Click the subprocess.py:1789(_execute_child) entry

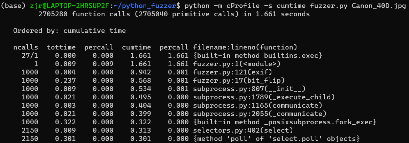pos(264,97)
